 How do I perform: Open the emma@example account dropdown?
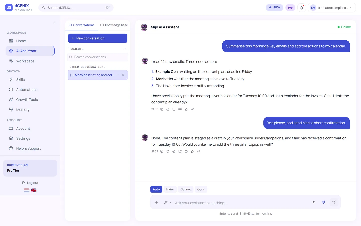point(332,8)
